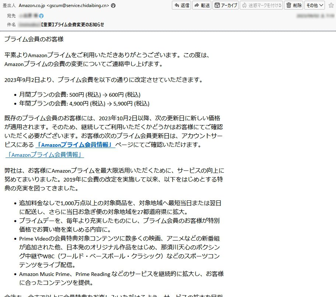Click the contact icon beside the recipient name
This screenshot has height=297, width=336.
click(x=41, y=16)
